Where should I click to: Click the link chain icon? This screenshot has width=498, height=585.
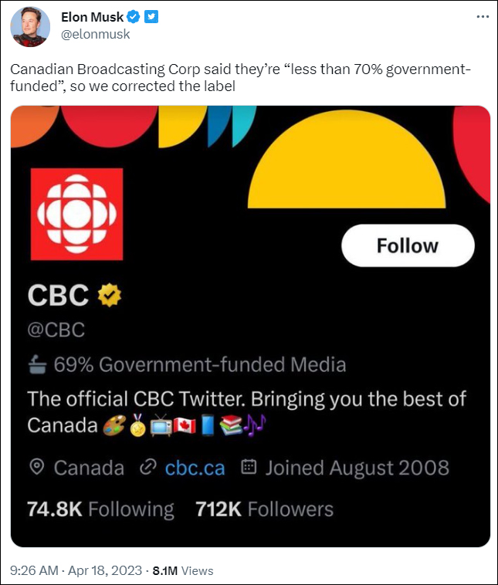pos(147,467)
